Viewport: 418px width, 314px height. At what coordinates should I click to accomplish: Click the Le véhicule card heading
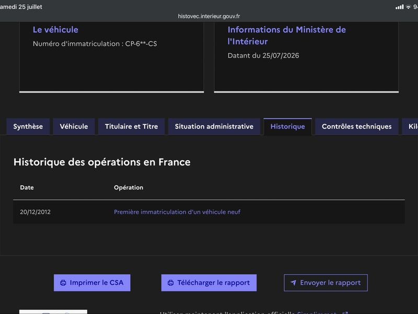pyautogui.click(x=55, y=30)
